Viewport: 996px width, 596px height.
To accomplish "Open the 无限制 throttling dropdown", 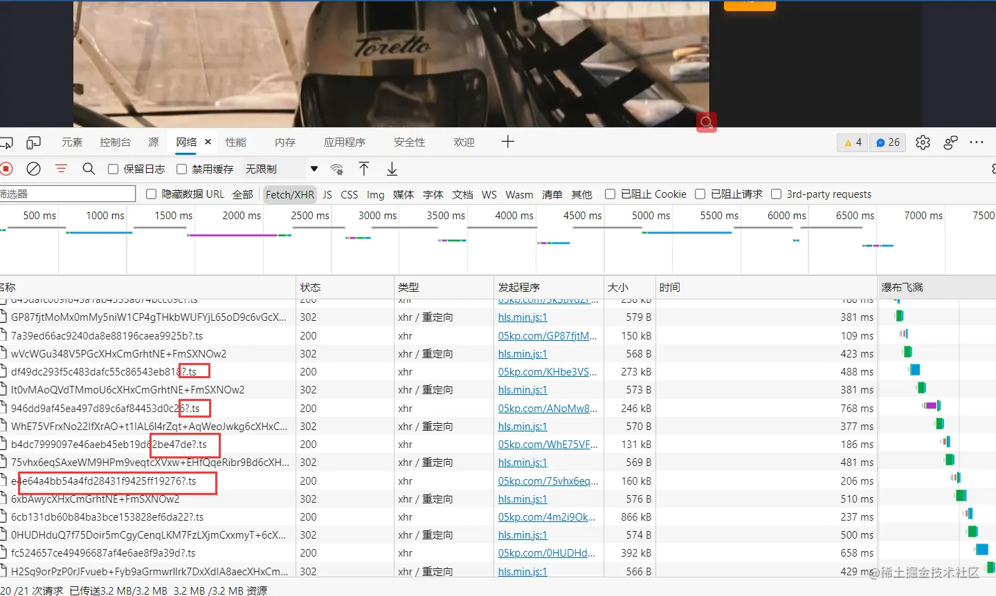I will [x=280, y=169].
